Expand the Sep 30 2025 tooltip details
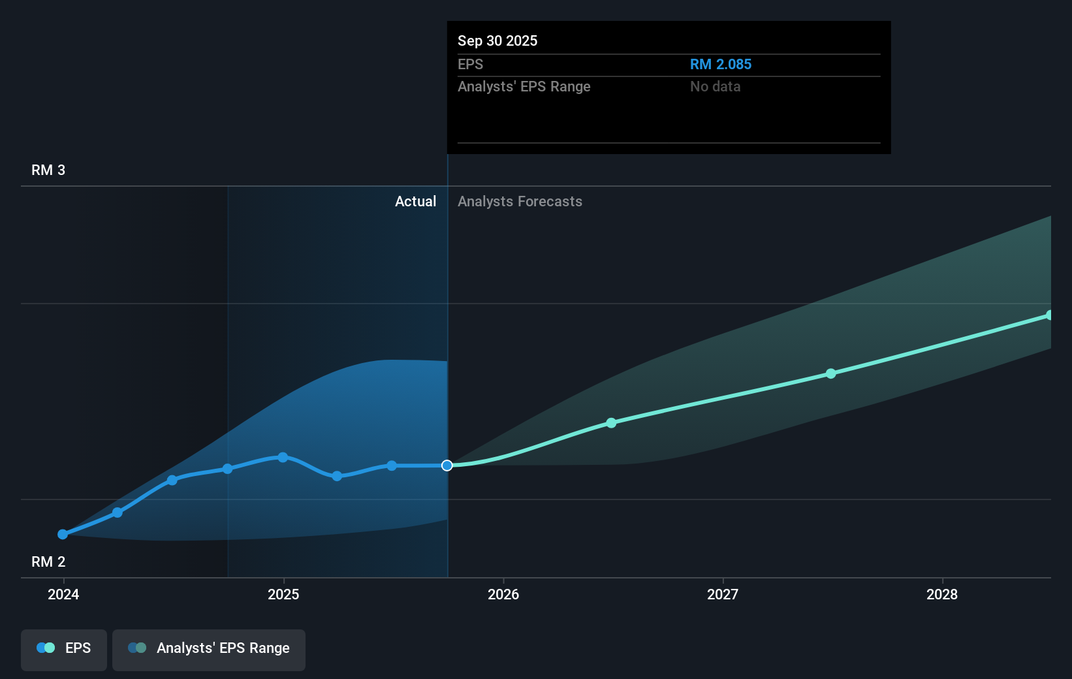 click(497, 40)
